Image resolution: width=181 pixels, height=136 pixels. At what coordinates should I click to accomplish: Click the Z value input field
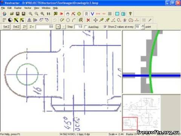[x=45, y=27]
